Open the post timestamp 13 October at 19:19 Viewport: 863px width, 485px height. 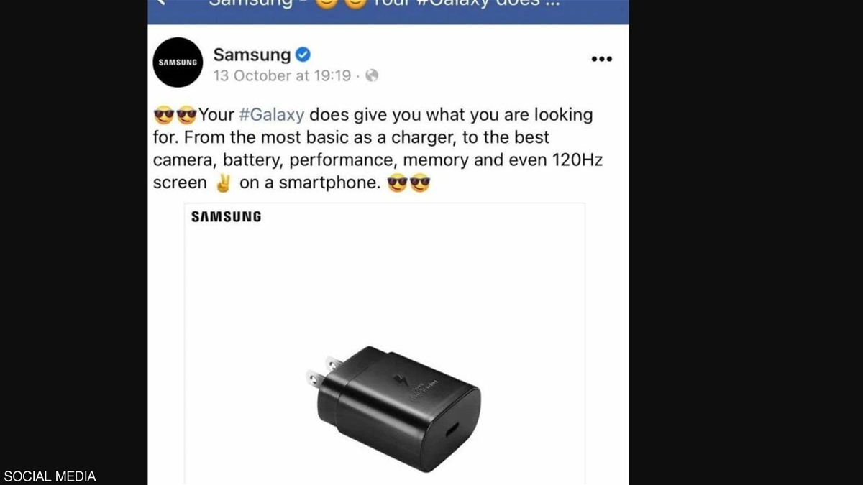[282, 75]
